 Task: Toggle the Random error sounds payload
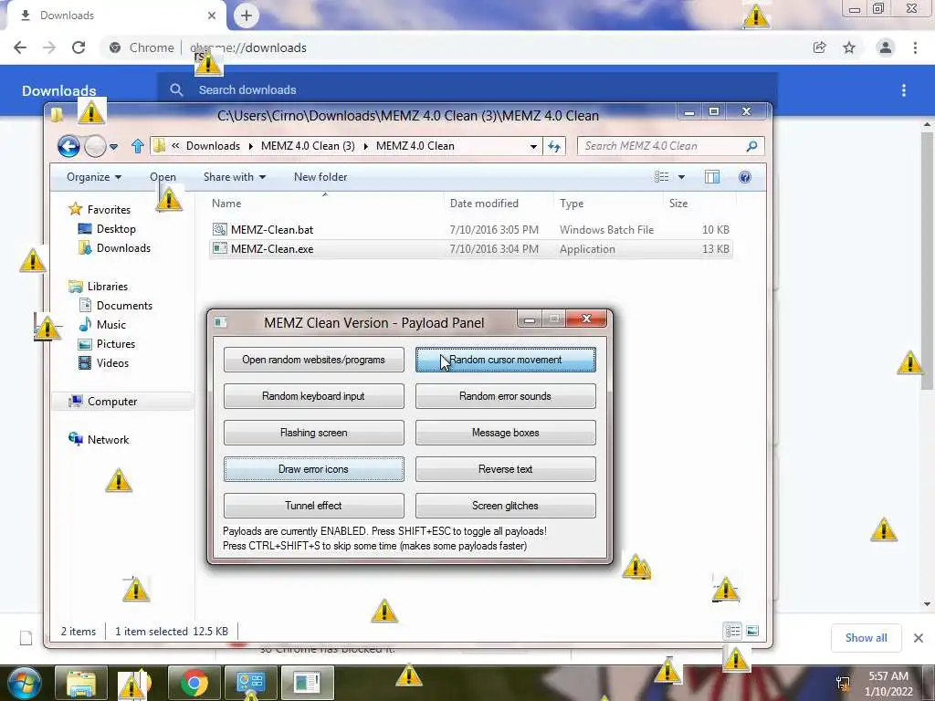[x=505, y=396]
